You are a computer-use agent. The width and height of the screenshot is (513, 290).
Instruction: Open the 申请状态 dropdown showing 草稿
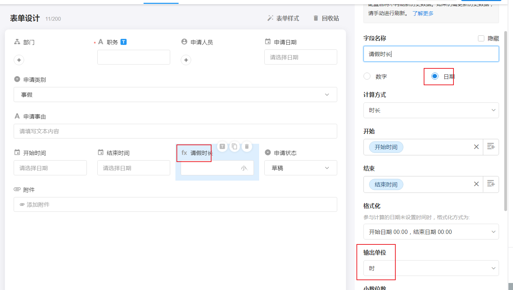(x=300, y=168)
